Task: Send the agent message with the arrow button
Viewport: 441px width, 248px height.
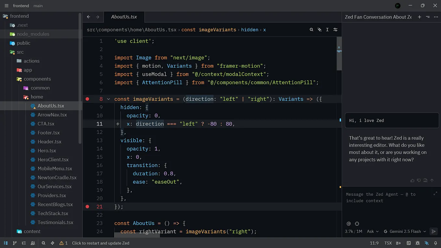Action: click(x=434, y=231)
